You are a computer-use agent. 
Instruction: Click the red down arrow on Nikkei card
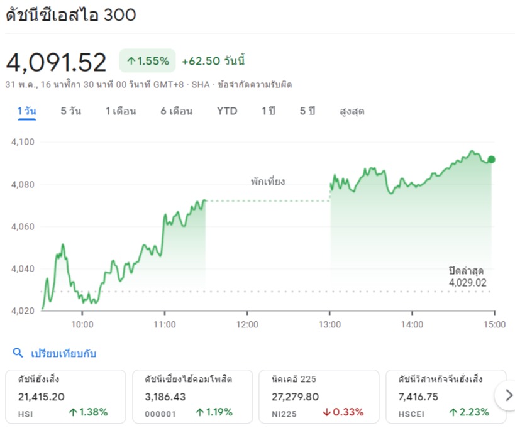(x=326, y=413)
